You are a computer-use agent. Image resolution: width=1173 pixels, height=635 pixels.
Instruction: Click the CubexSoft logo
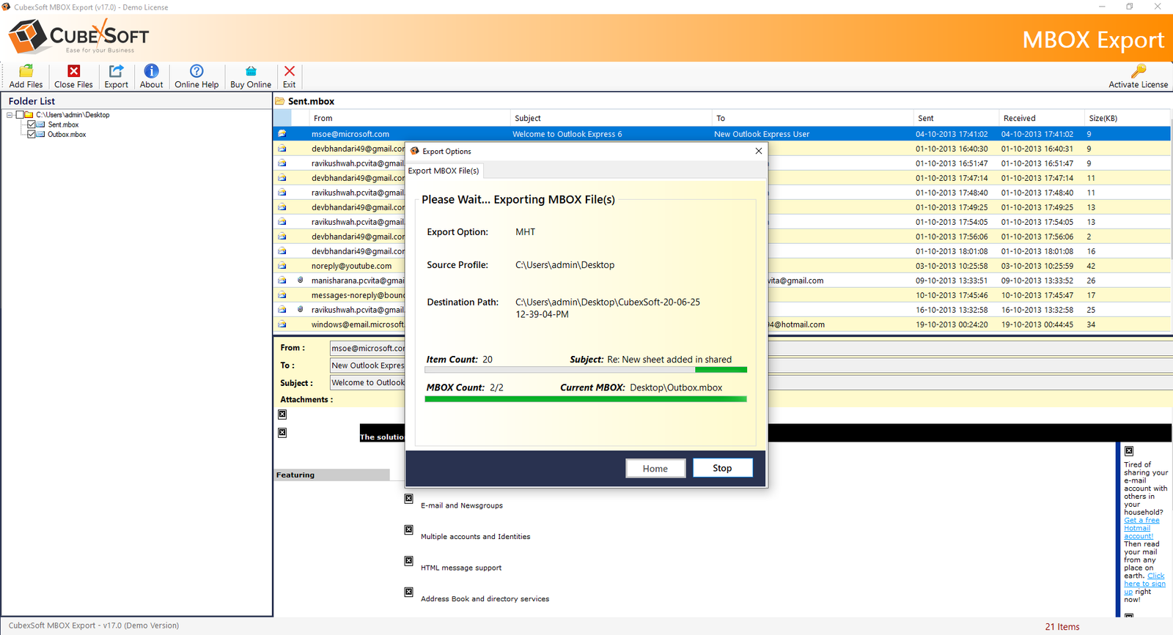click(78, 37)
